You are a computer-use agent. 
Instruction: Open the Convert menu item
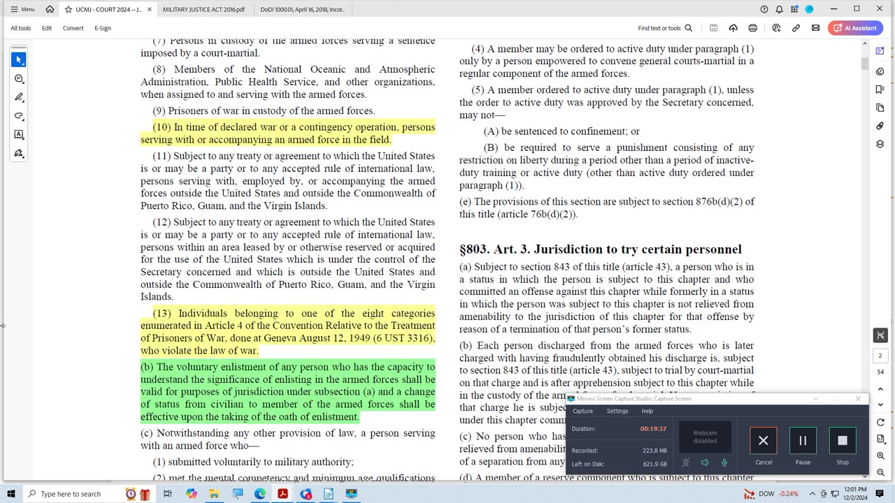click(x=73, y=28)
